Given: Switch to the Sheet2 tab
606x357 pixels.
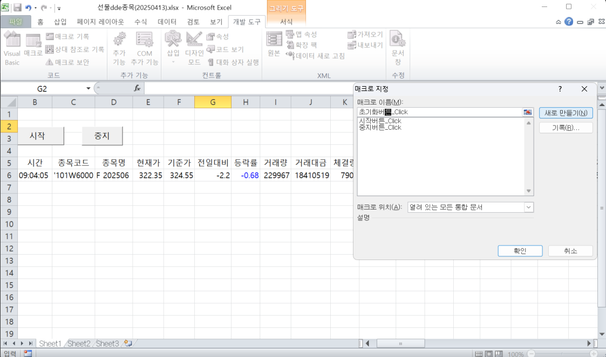Looking at the screenshot, I should click(x=79, y=343).
